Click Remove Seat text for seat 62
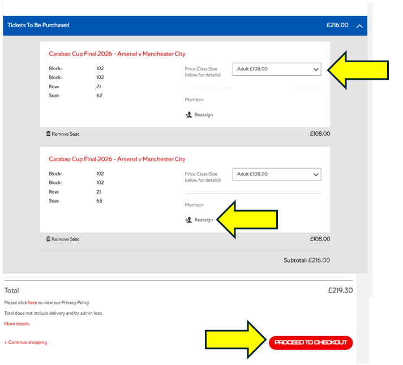403x365 pixels. click(65, 134)
